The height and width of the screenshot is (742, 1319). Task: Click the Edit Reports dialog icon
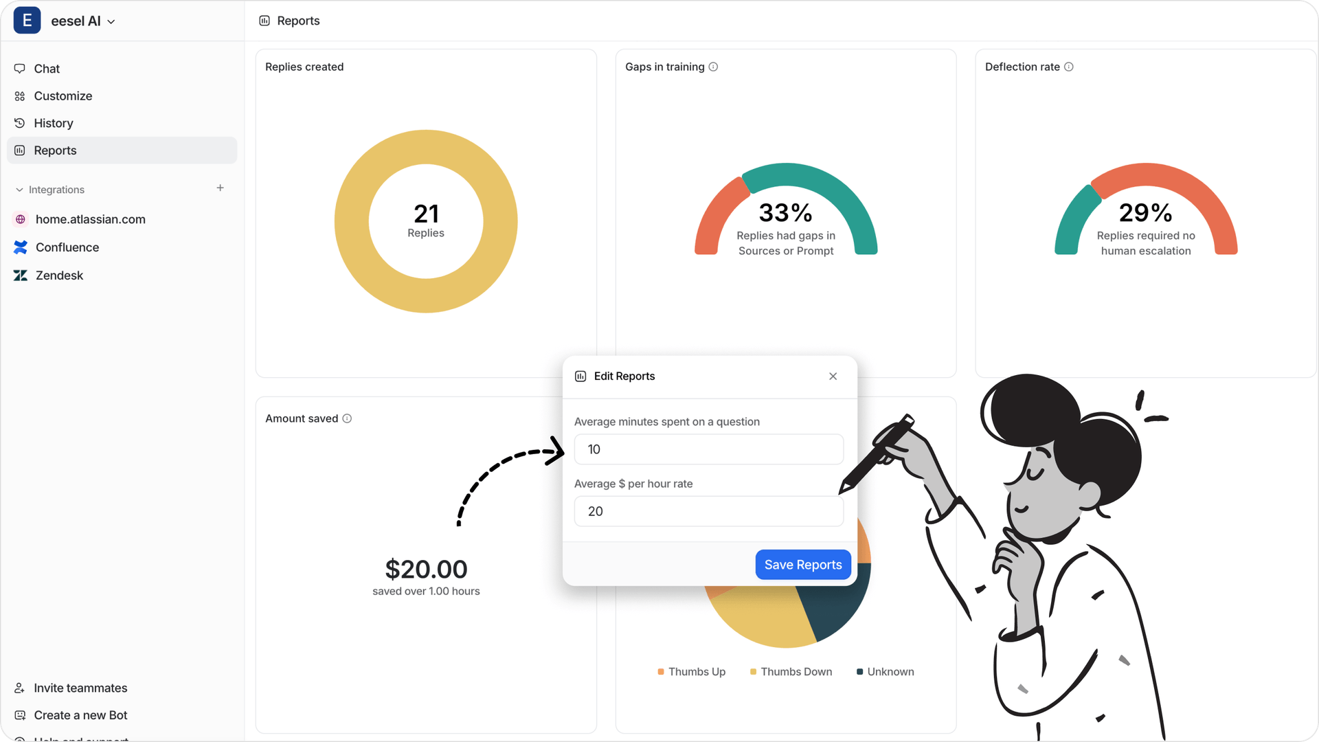(x=580, y=376)
